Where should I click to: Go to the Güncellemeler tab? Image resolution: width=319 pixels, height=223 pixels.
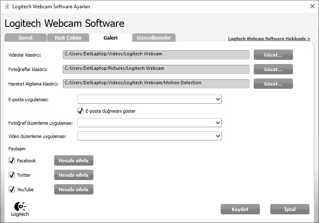[x=154, y=38]
